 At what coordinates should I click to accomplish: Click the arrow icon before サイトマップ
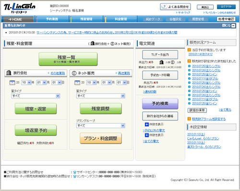[x=177, y=12]
